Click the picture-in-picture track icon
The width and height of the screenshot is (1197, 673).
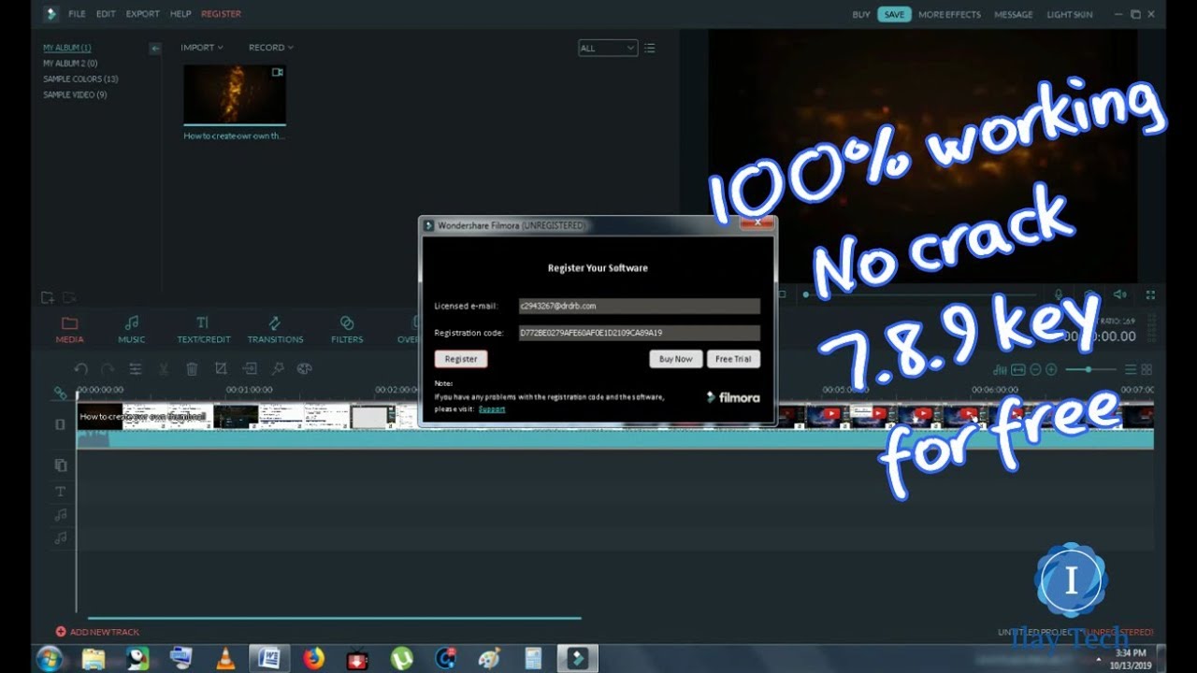pos(61,465)
